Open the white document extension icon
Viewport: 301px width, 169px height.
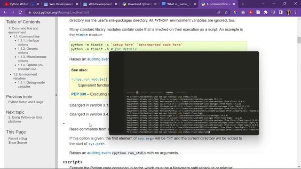(x=258, y=12)
